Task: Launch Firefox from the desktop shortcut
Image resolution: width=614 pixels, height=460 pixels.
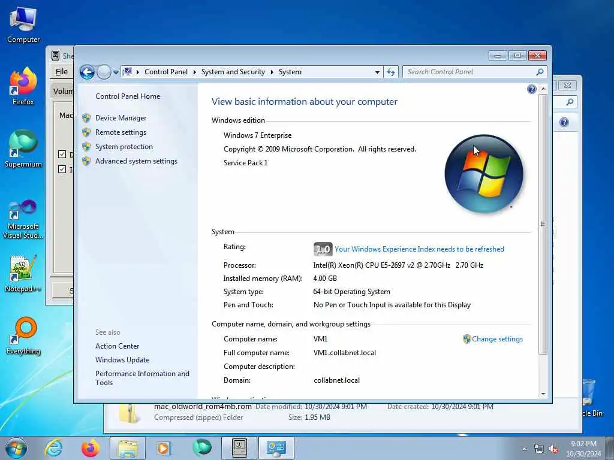Action: coord(23,86)
